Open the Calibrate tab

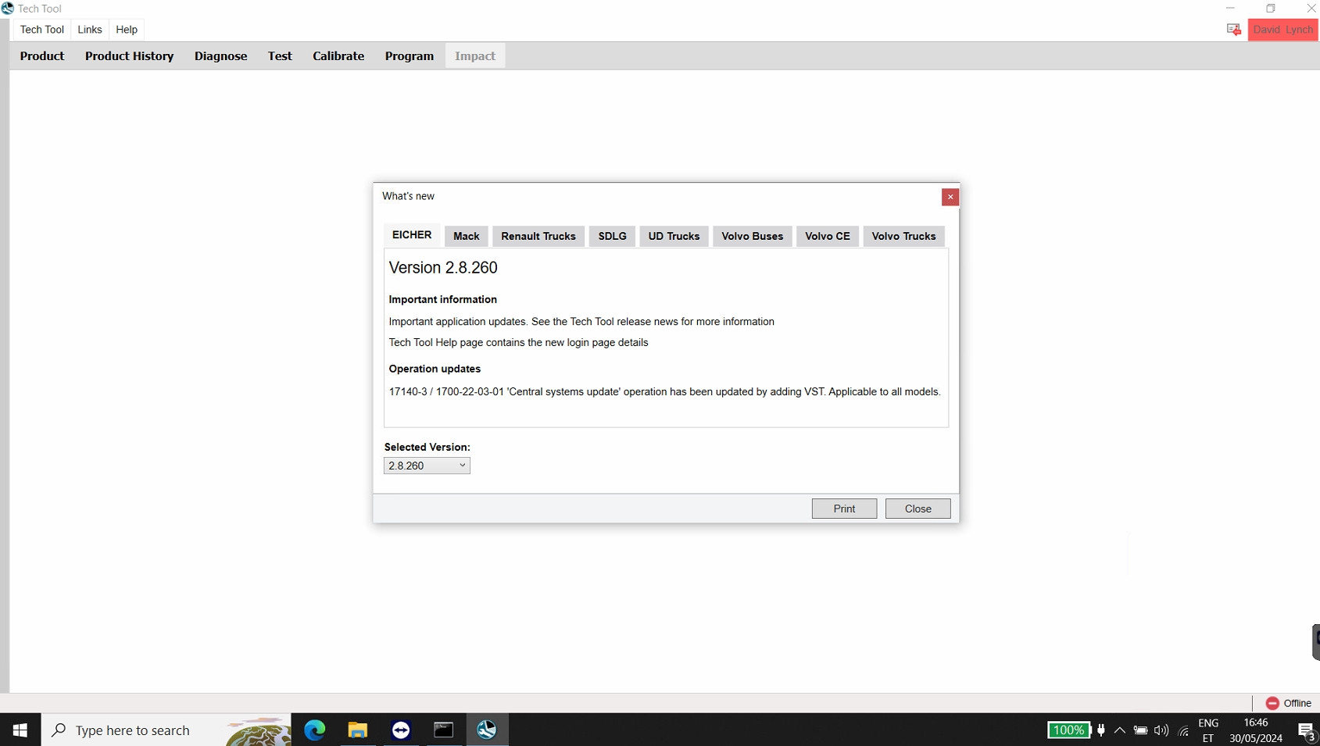pos(338,56)
